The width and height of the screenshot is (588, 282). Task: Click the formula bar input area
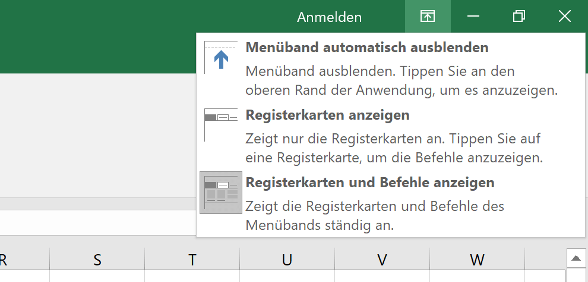[98, 223]
